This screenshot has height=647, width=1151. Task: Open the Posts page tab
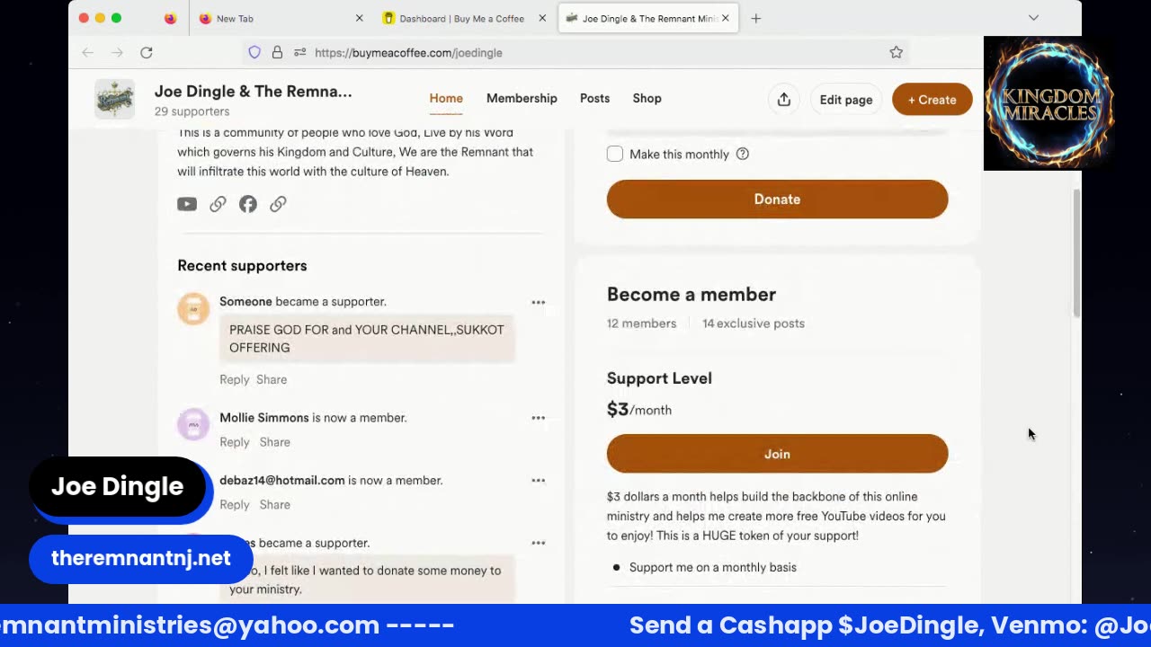point(594,98)
